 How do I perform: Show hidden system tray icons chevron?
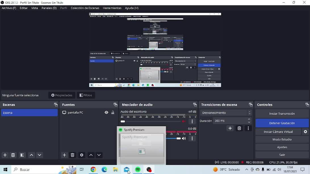(246, 170)
